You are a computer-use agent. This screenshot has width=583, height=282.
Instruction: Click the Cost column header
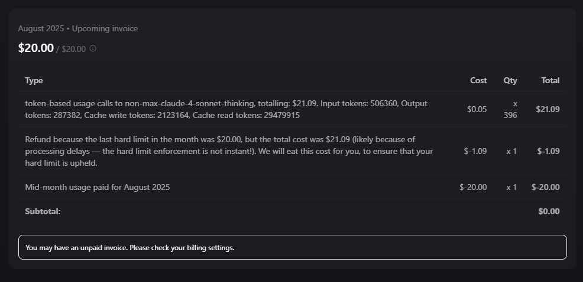478,80
